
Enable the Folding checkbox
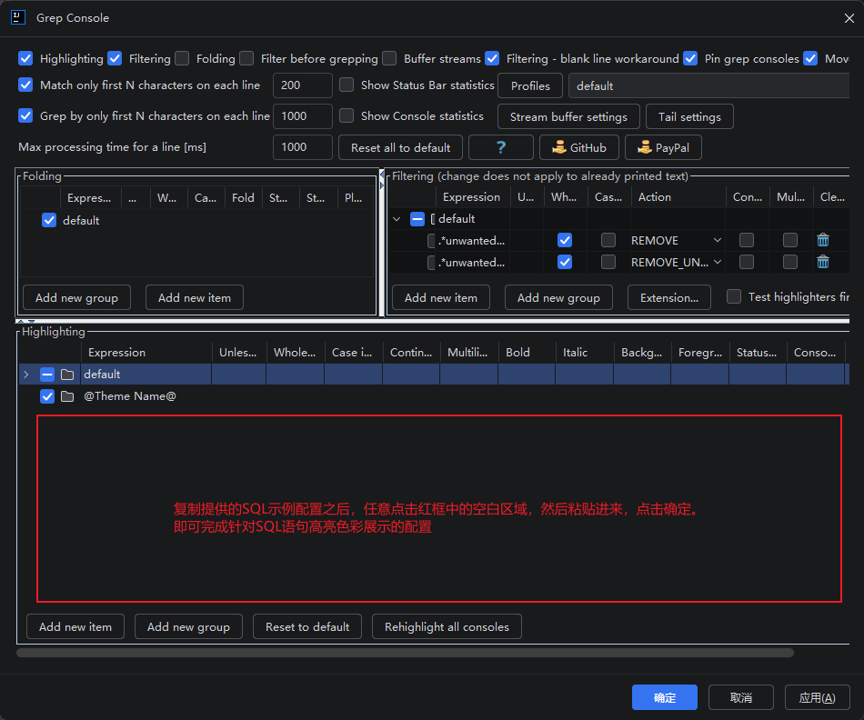point(182,58)
